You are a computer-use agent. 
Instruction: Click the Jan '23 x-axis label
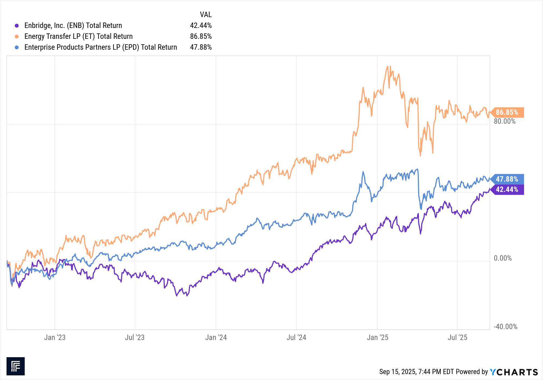[55, 337]
